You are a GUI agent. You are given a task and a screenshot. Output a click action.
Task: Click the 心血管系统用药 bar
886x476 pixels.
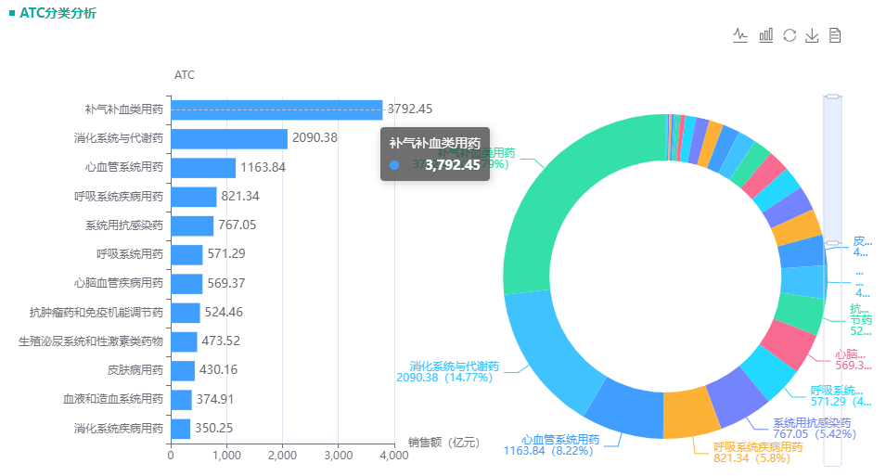tap(203, 167)
